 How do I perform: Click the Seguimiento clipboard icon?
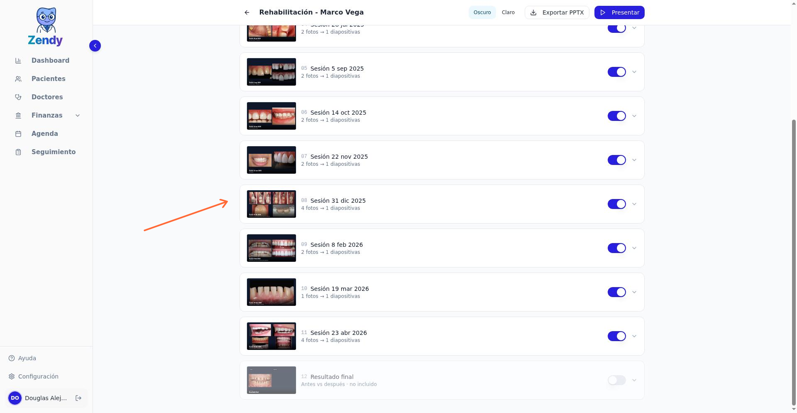pyautogui.click(x=18, y=152)
